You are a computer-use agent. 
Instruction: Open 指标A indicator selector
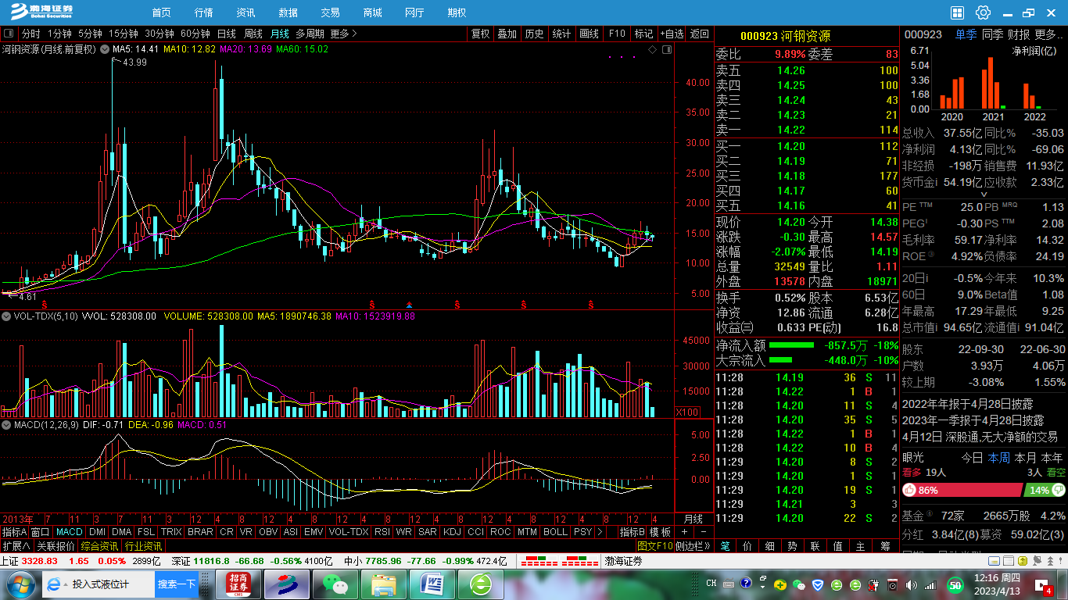[x=15, y=532]
